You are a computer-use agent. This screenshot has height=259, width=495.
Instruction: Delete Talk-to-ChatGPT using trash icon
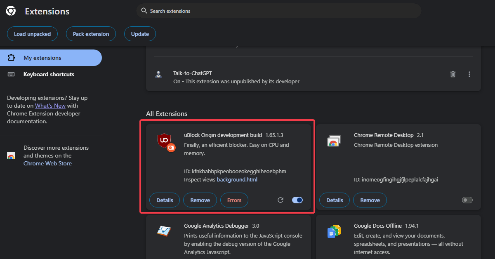tap(453, 74)
